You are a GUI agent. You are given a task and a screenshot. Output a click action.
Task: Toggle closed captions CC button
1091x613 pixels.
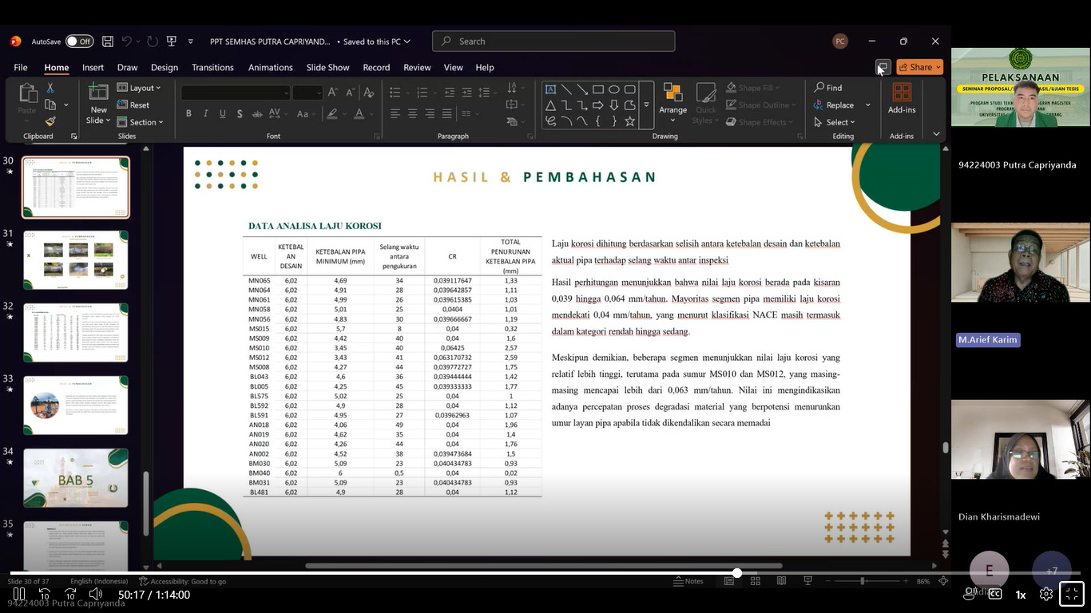(x=995, y=595)
